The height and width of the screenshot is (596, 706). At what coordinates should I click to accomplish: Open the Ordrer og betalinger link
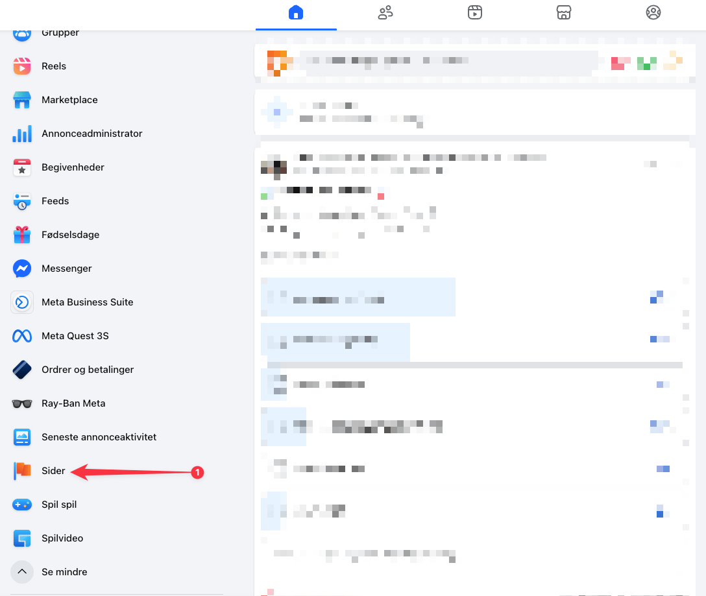(88, 370)
